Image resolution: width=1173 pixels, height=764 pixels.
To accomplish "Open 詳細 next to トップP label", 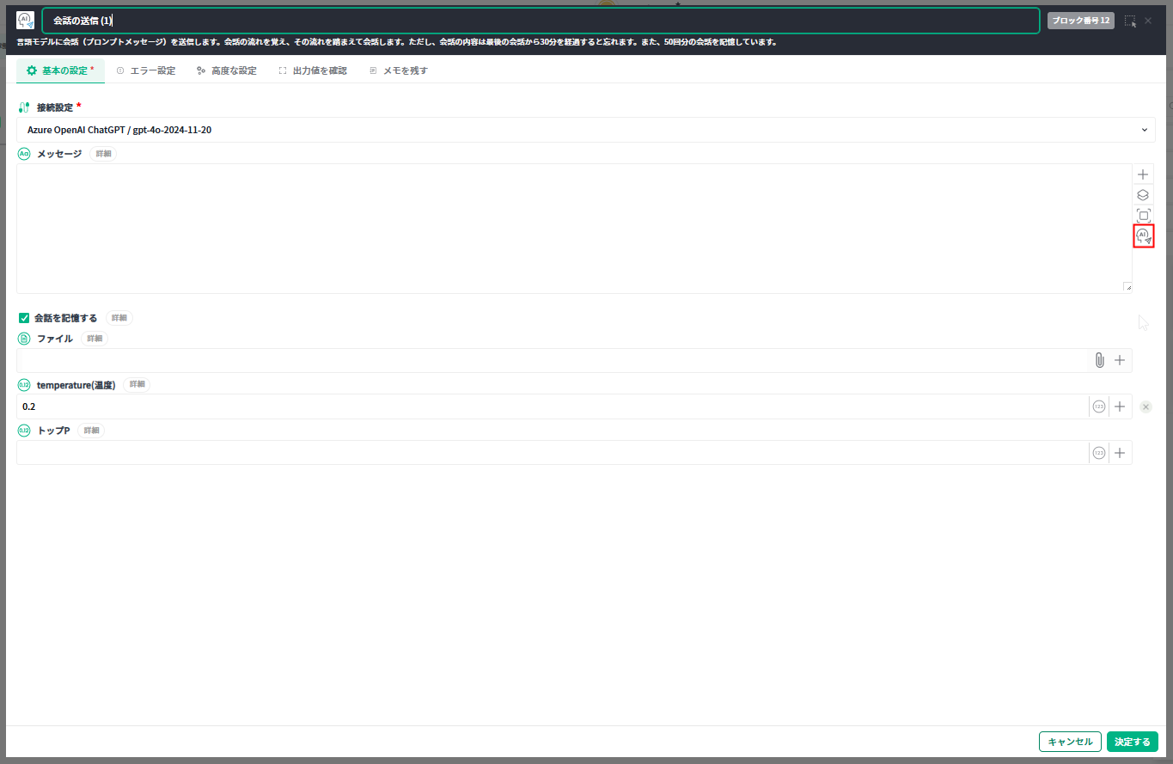I will [x=91, y=431].
